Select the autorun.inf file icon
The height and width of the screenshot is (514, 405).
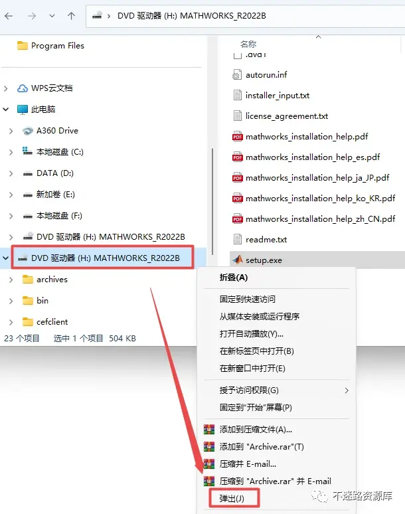tap(237, 75)
